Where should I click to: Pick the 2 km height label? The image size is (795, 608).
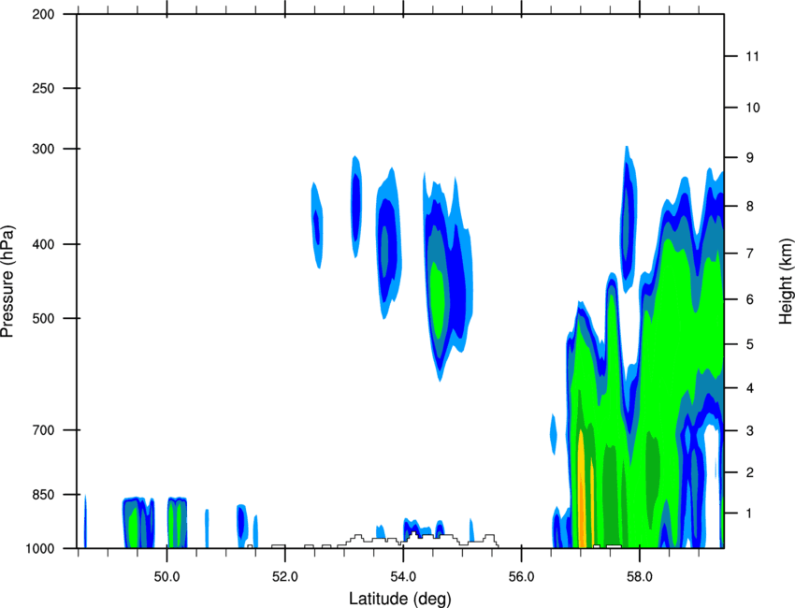tap(750, 472)
